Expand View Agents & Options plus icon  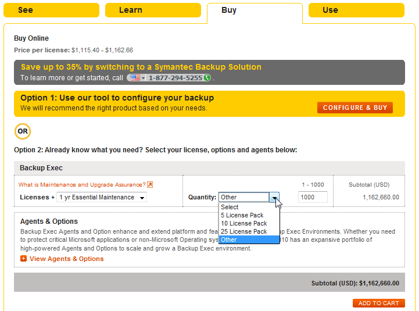pos(23,259)
